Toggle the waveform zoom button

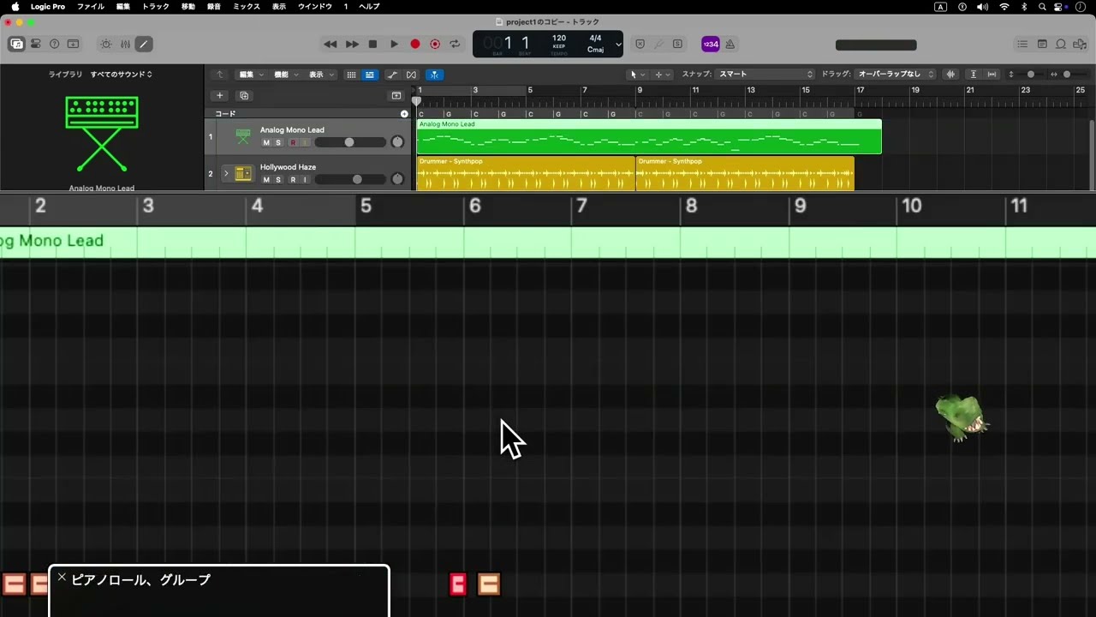[x=950, y=75]
